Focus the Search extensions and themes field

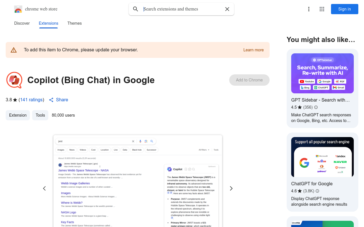click(182, 9)
